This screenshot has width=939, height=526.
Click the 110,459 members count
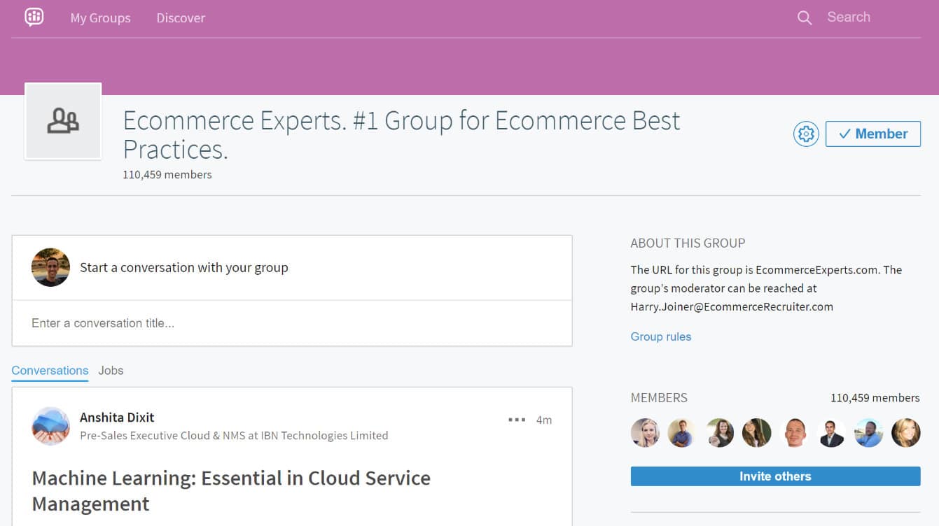tap(167, 174)
